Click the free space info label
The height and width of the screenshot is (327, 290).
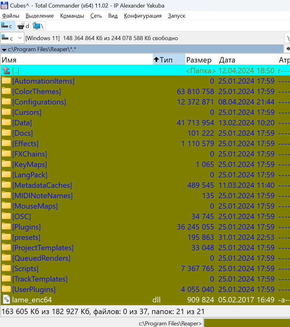[x=102, y=38]
